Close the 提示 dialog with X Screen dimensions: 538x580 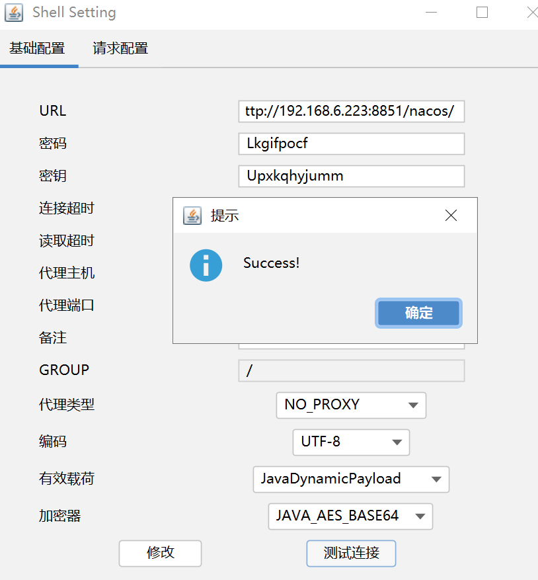451,216
